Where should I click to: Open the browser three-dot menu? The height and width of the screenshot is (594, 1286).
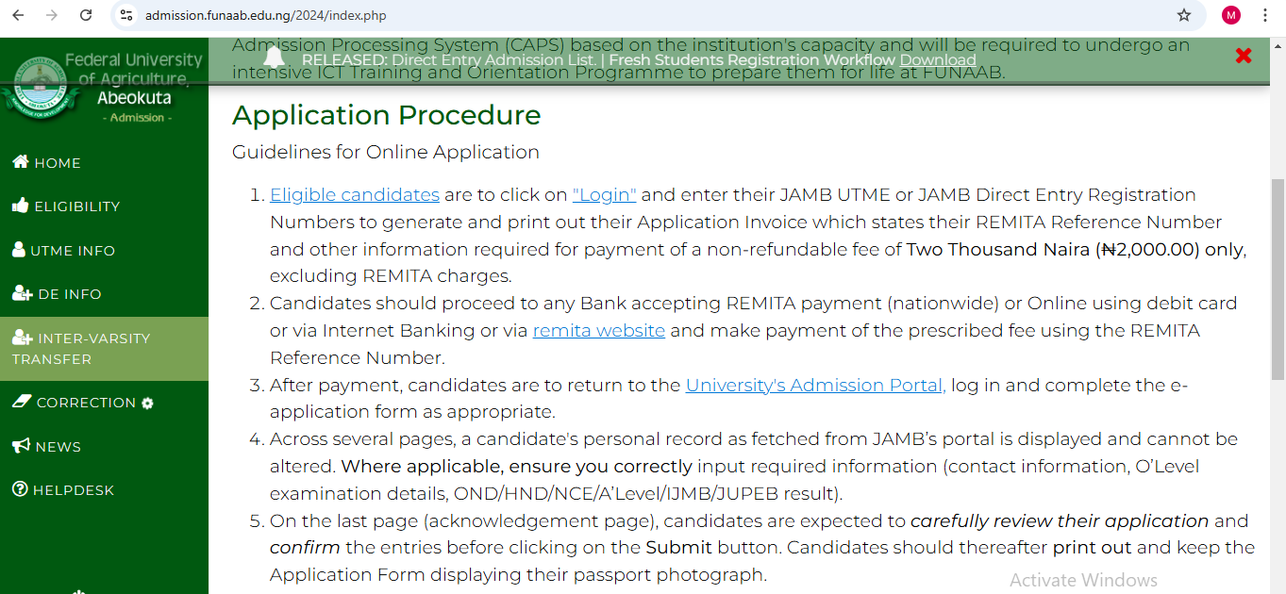click(x=1264, y=15)
